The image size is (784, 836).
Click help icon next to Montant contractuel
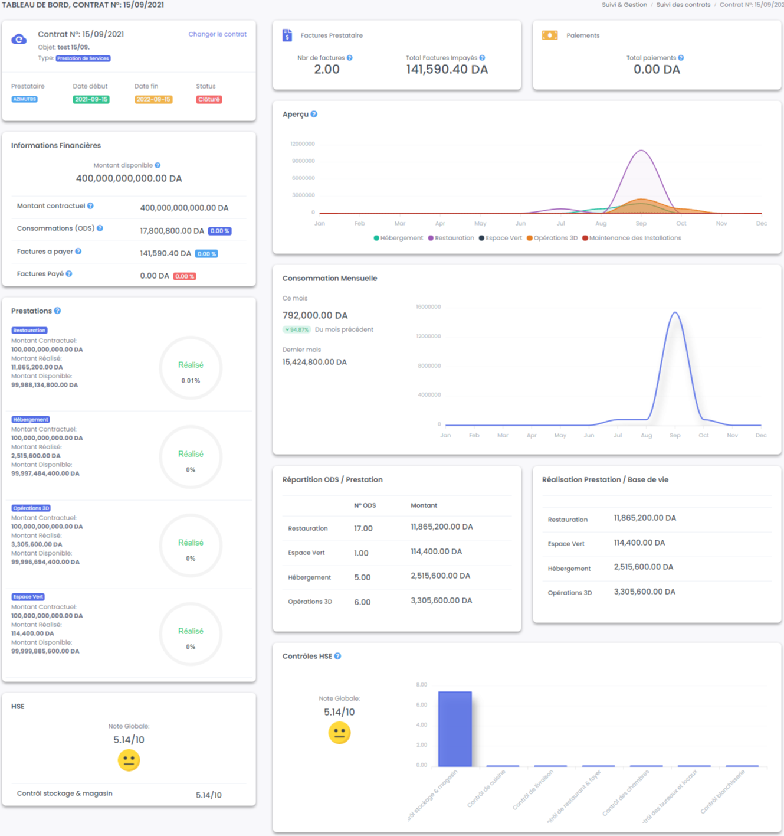tap(90, 206)
